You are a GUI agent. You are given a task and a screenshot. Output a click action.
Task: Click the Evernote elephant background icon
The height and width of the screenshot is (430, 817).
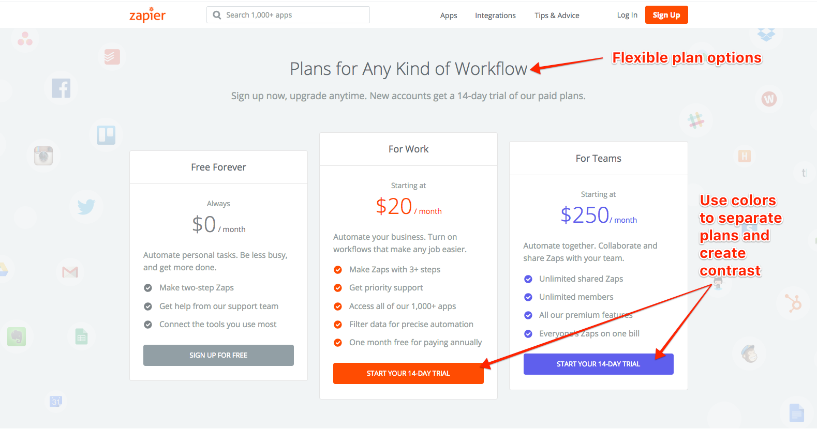point(17,336)
